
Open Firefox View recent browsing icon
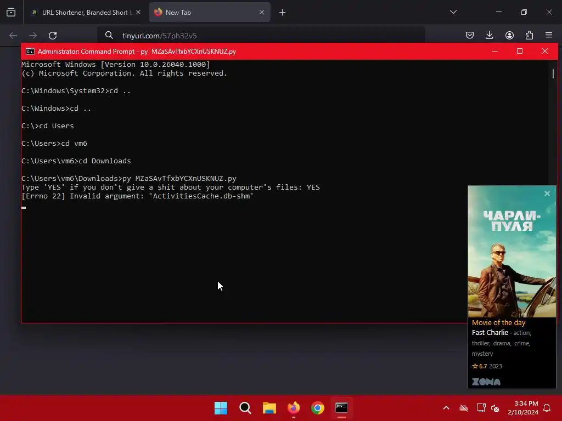[x=11, y=12]
